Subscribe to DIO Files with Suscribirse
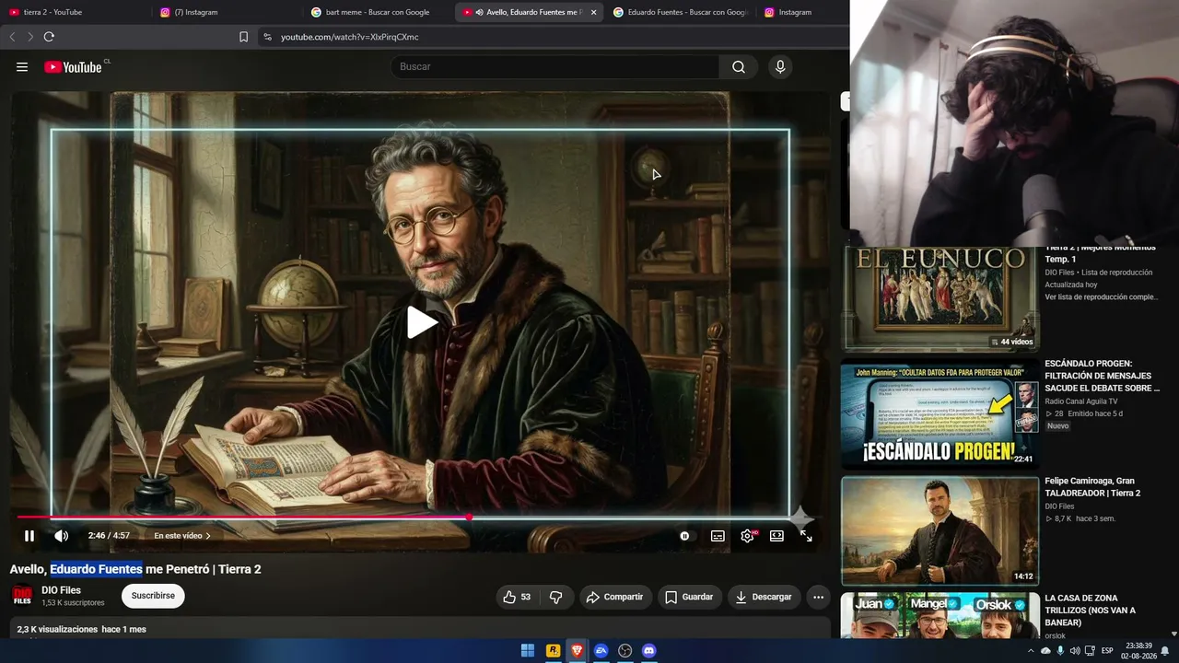The width and height of the screenshot is (1179, 663). click(x=153, y=596)
